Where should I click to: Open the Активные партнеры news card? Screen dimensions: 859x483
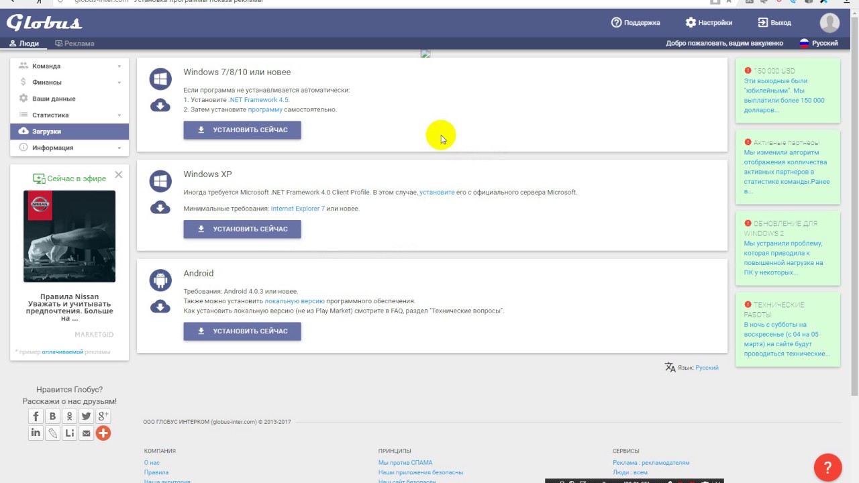coord(787,167)
